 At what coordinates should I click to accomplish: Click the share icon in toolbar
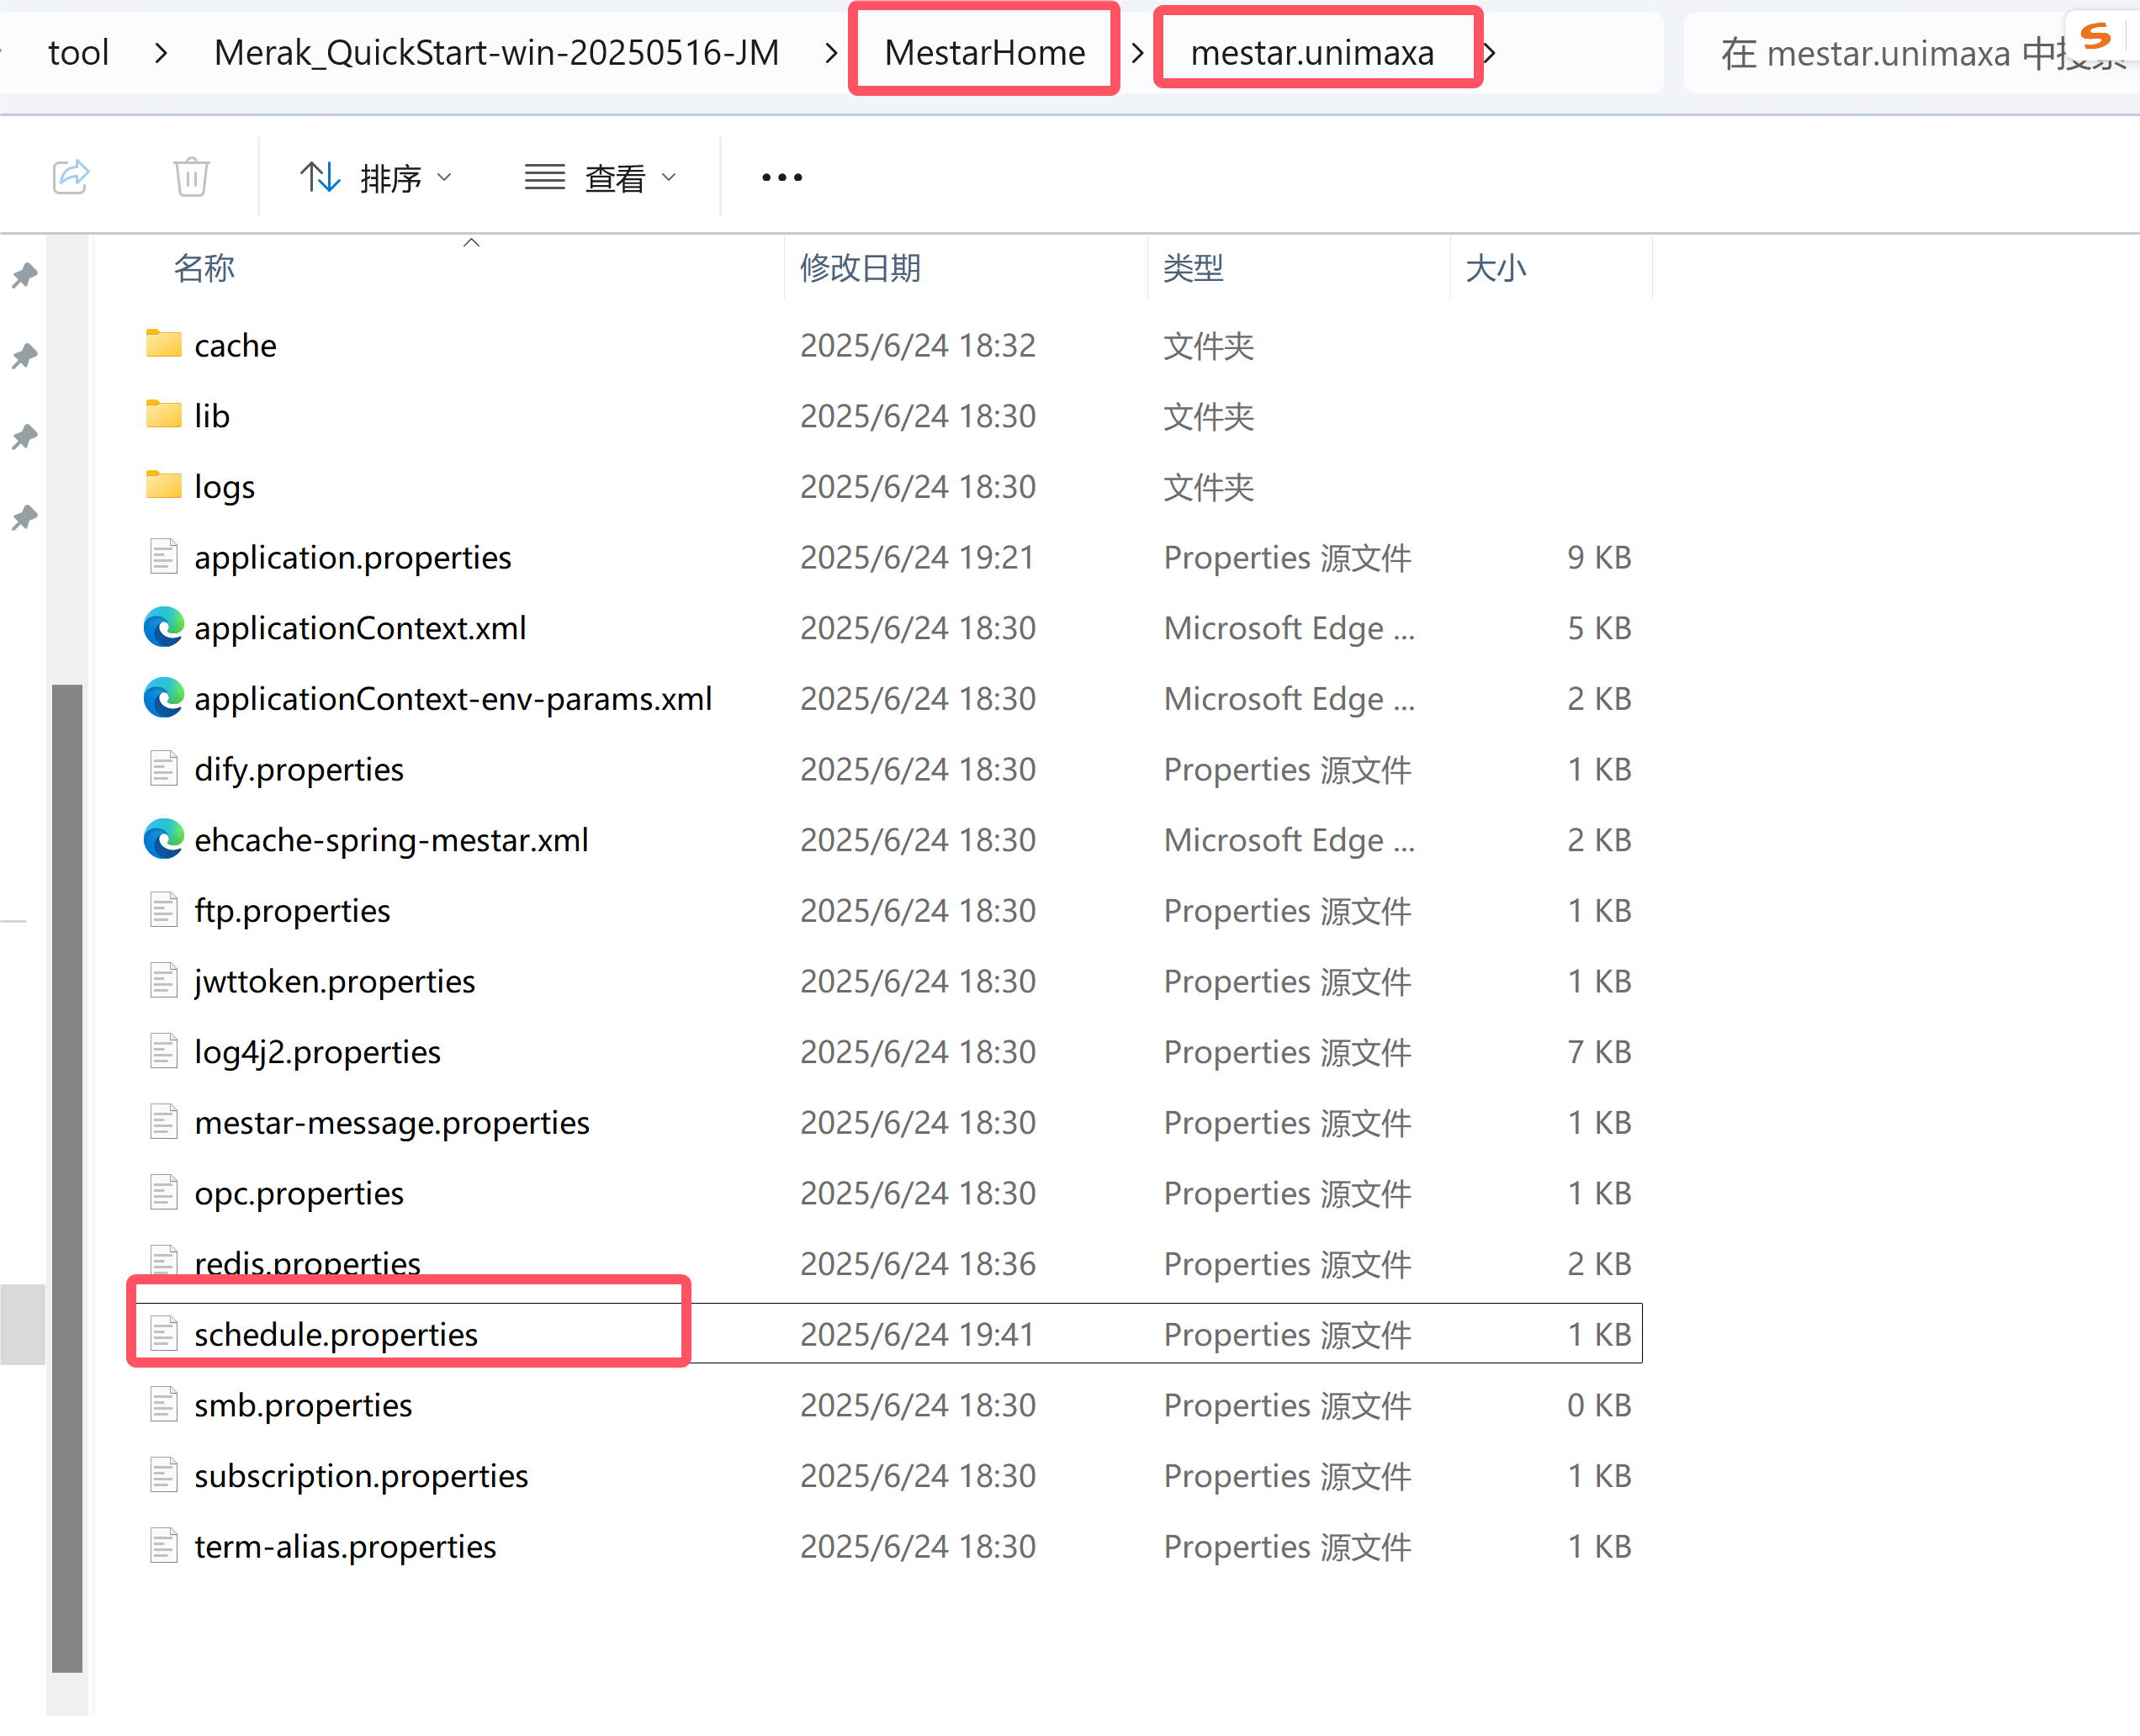[71, 177]
